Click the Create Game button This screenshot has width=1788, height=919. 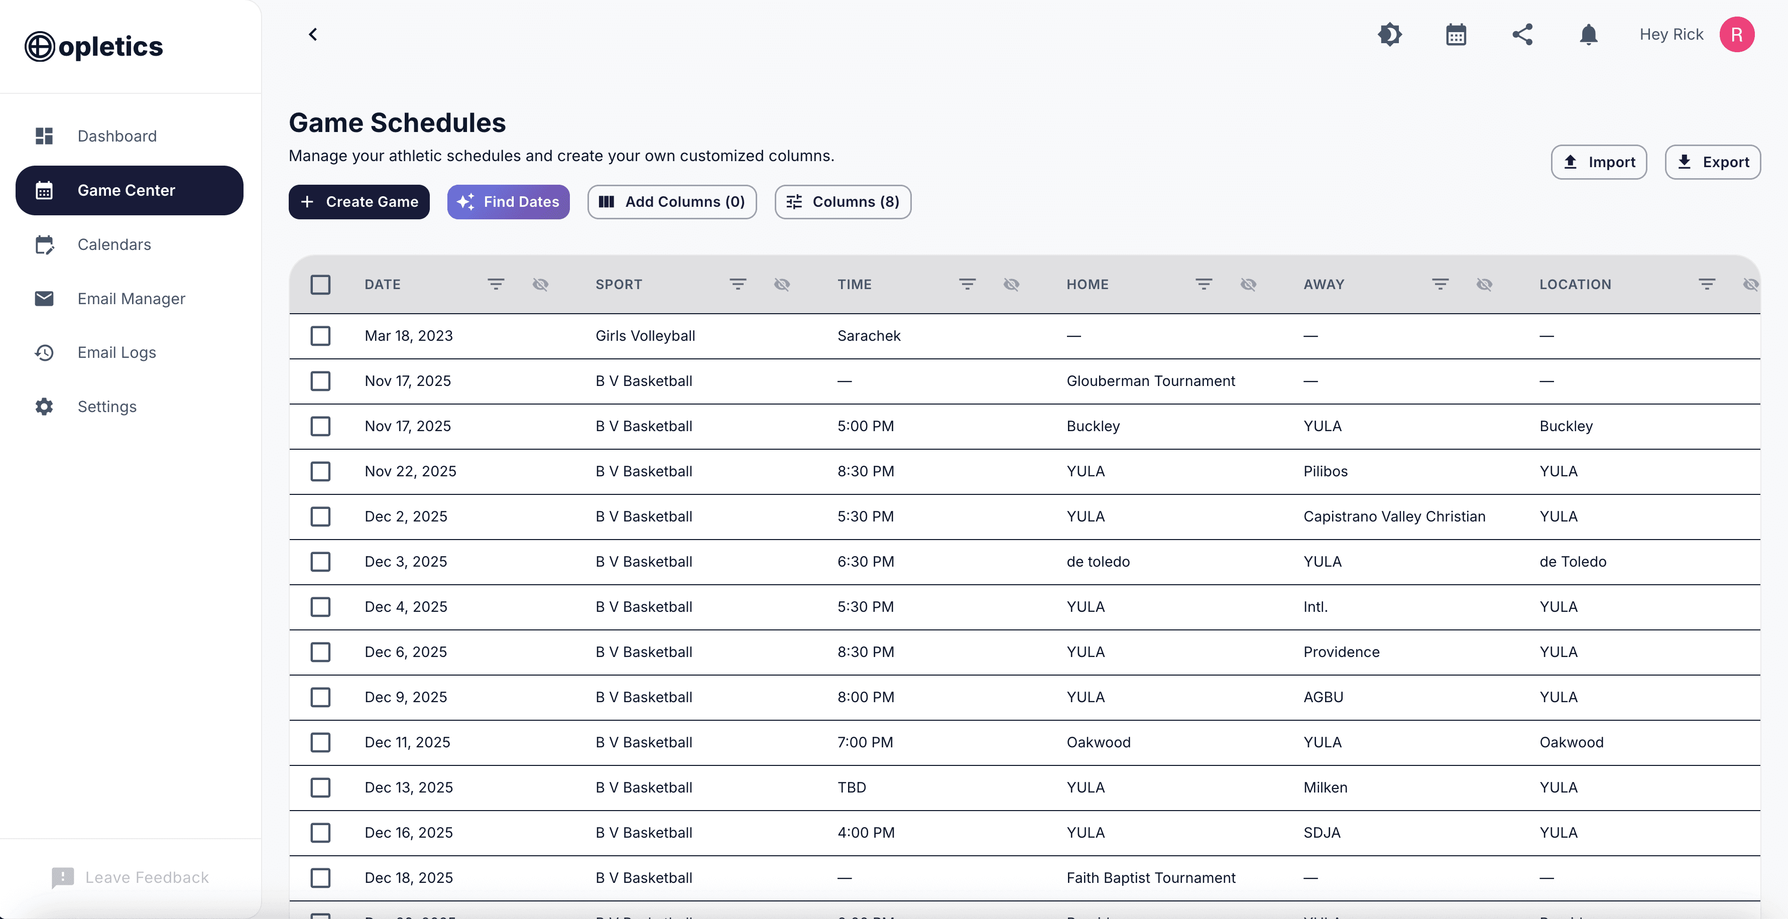click(x=359, y=202)
